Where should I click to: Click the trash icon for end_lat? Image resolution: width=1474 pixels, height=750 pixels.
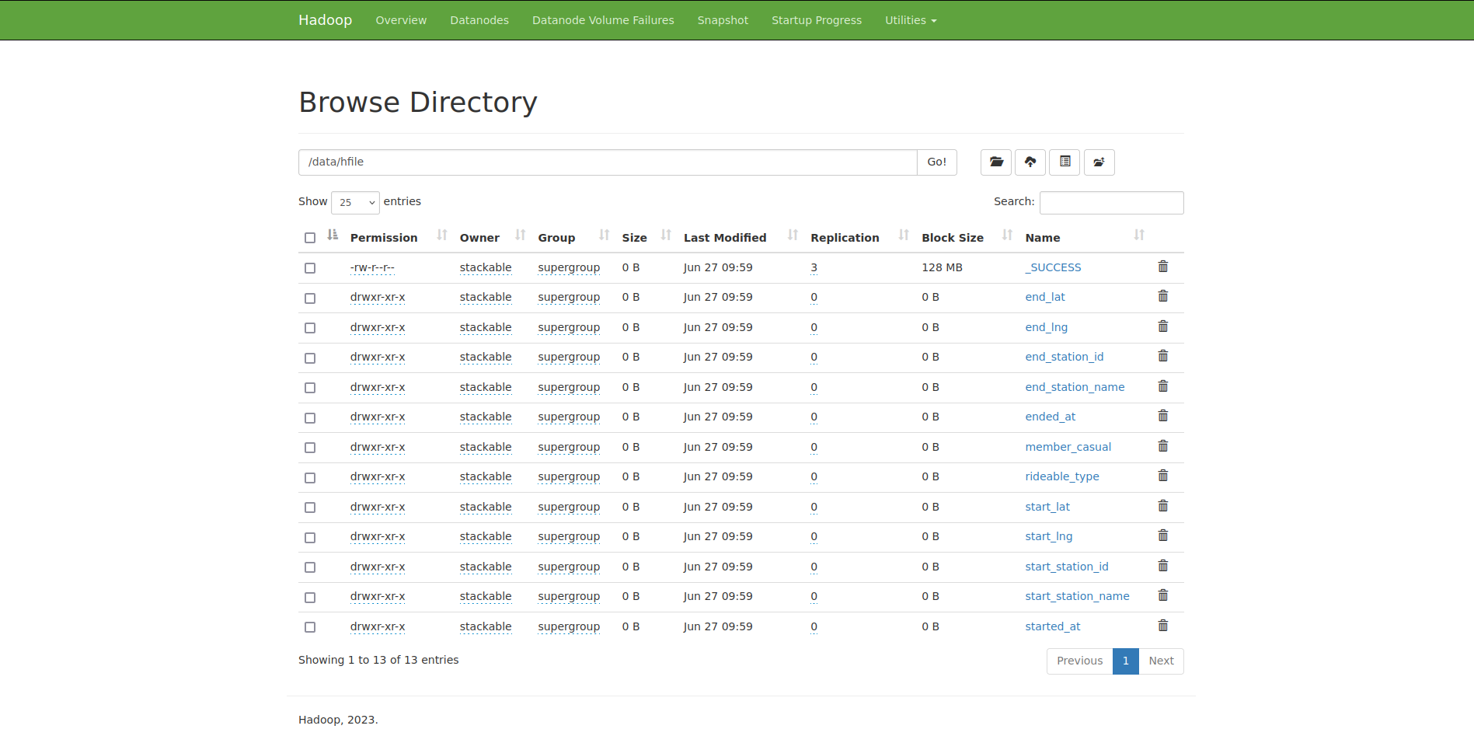(1163, 295)
